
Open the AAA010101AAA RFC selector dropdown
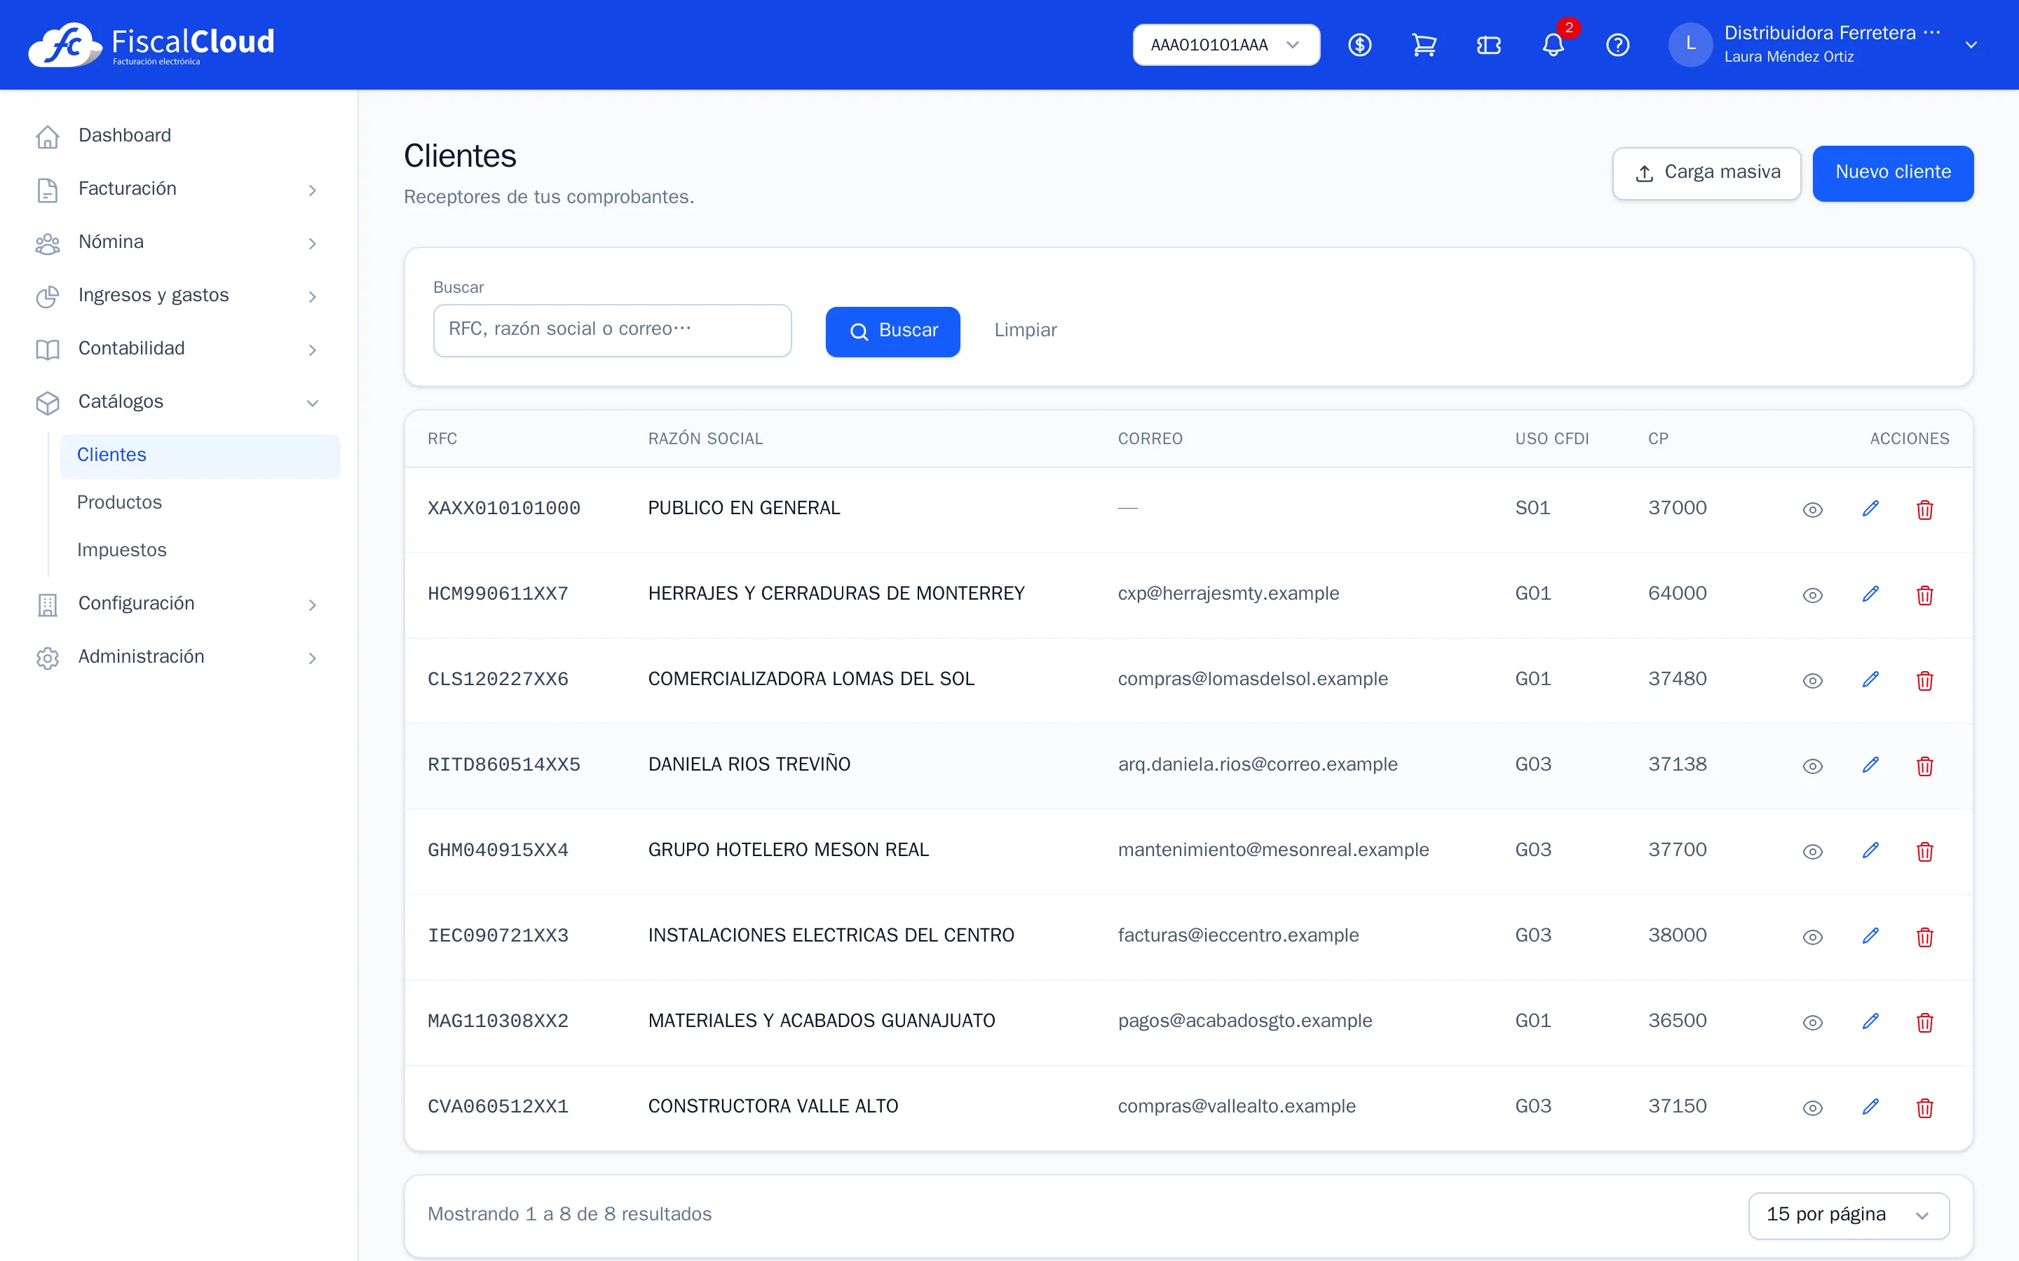(1225, 45)
